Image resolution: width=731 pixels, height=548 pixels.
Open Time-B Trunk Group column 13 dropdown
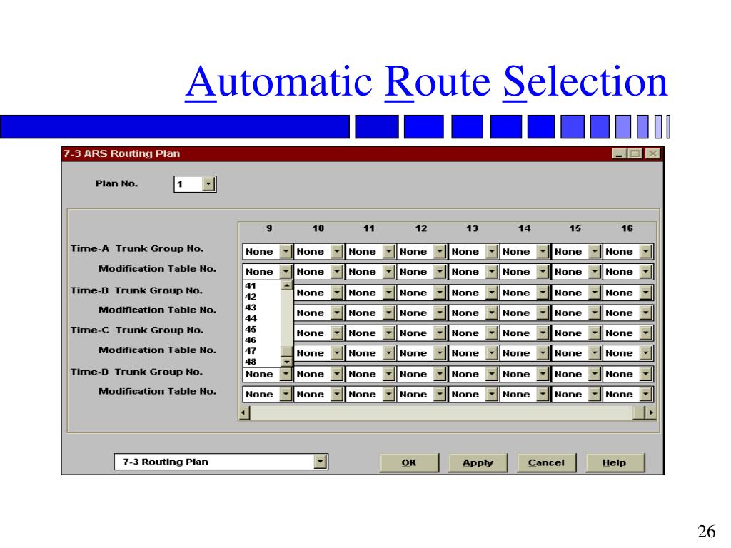pyautogui.click(x=491, y=293)
